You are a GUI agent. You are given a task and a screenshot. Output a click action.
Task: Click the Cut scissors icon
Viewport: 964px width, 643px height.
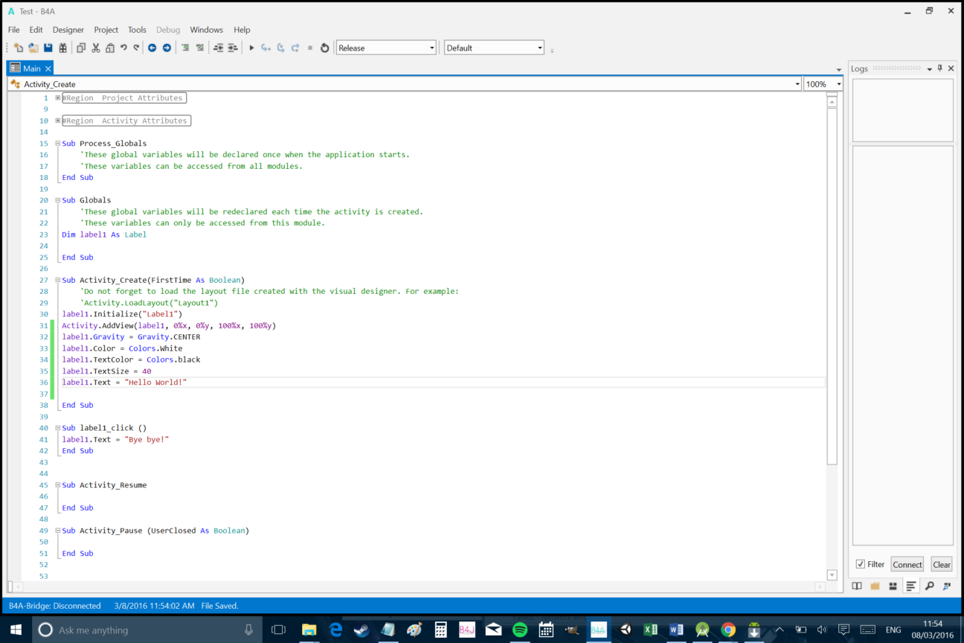[x=96, y=48]
